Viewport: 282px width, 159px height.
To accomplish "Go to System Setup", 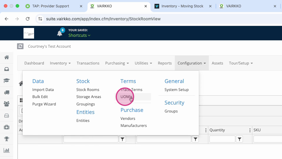I will pyautogui.click(x=177, y=90).
